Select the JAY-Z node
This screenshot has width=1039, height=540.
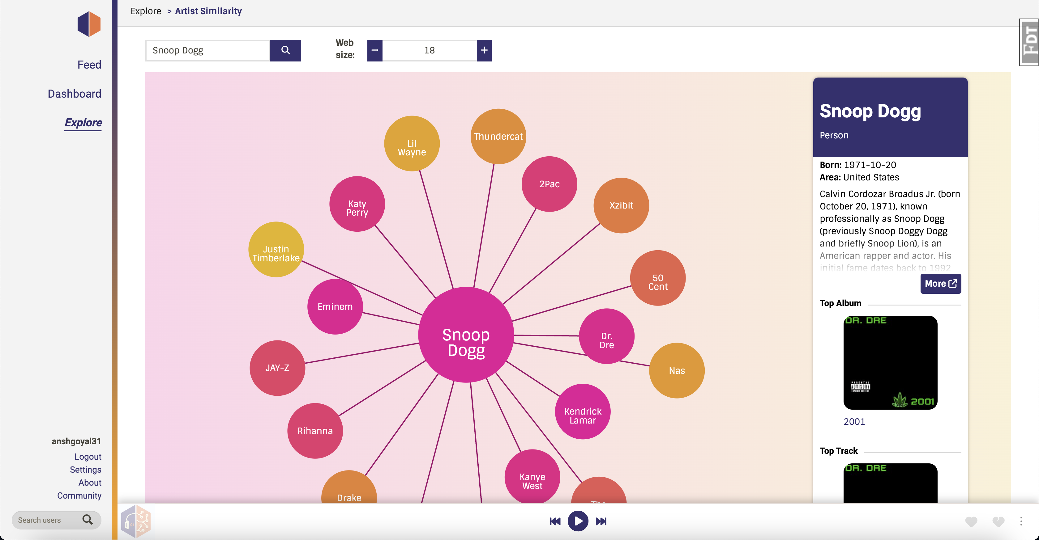point(277,368)
